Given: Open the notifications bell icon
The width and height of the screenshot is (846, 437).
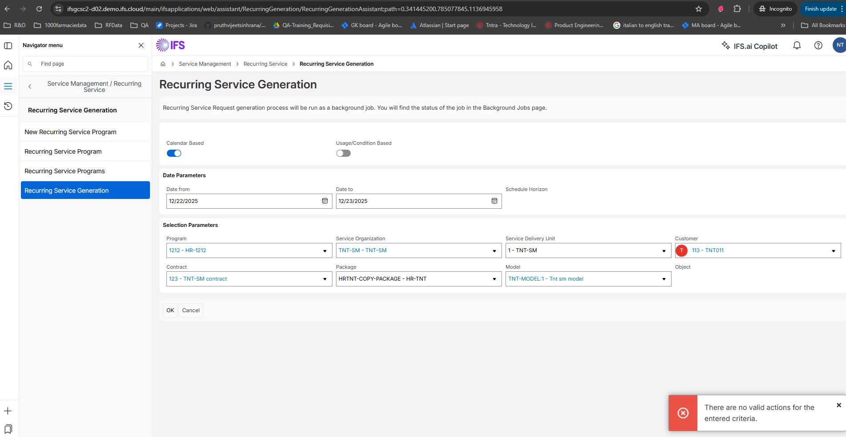Looking at the screenshot, I should point(797,45).
